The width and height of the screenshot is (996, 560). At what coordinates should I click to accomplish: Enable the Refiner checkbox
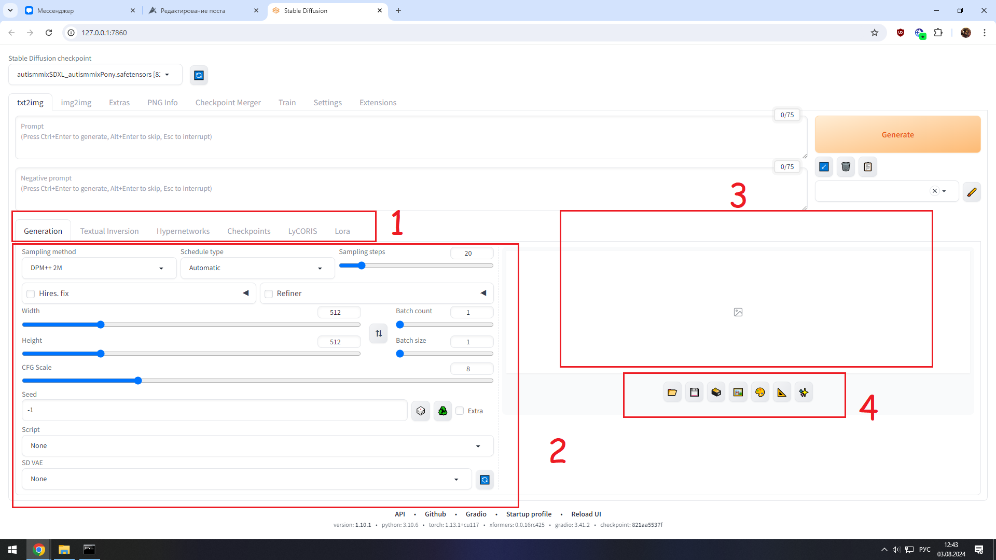click(269, 294)
